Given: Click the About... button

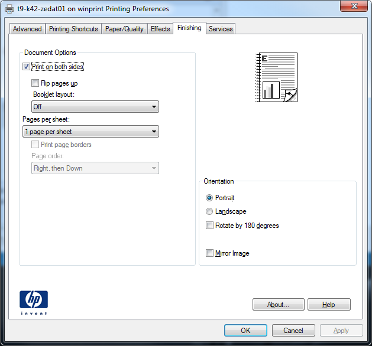Looking at the screenshot, I should click(278, 305).
